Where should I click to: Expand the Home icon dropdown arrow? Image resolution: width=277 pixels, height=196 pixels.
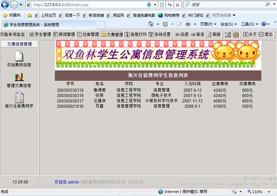point(158,24)
